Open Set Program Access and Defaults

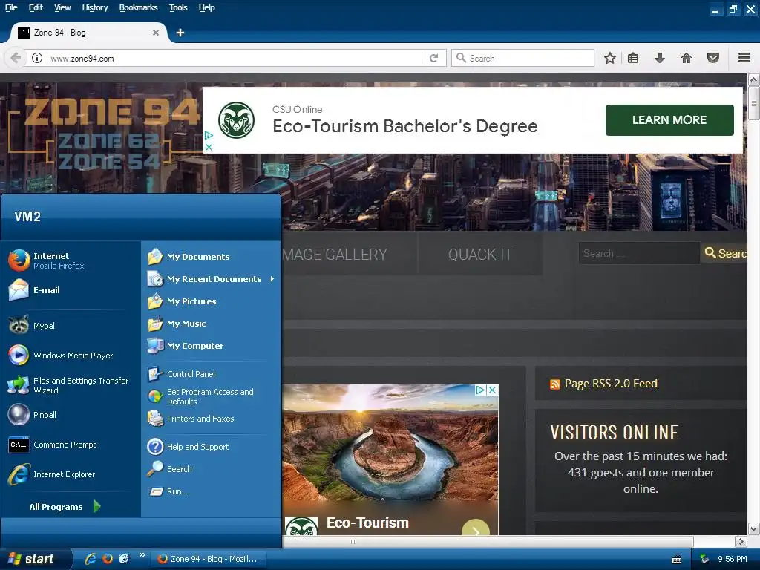(211, 396)
